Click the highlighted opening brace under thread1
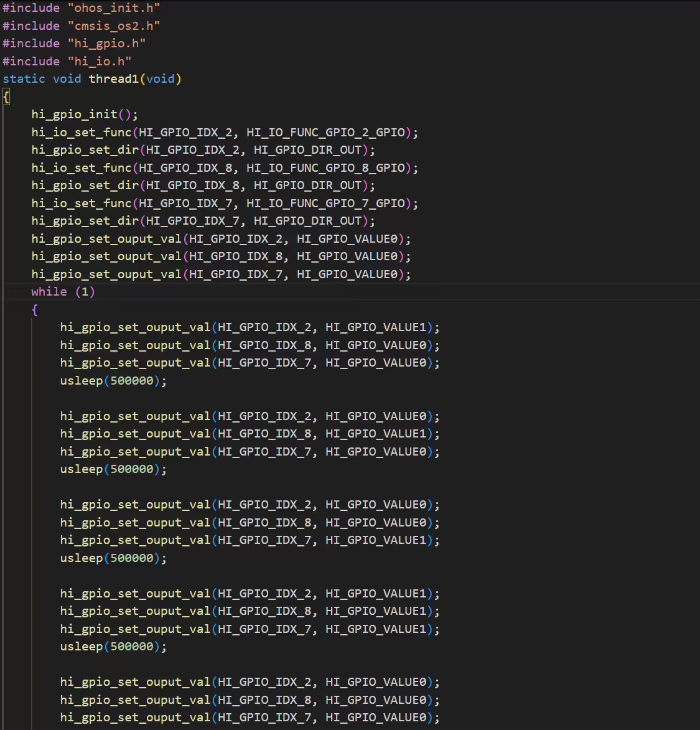This screenshot has height=730, width=700. [x=6, y=97]
